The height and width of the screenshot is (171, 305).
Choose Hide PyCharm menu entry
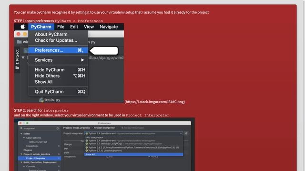(58, 70)
